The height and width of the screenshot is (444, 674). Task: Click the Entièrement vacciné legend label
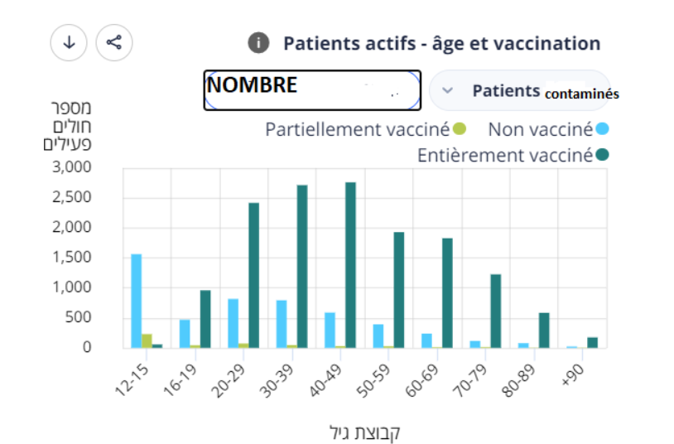click(x=505, y=155)
